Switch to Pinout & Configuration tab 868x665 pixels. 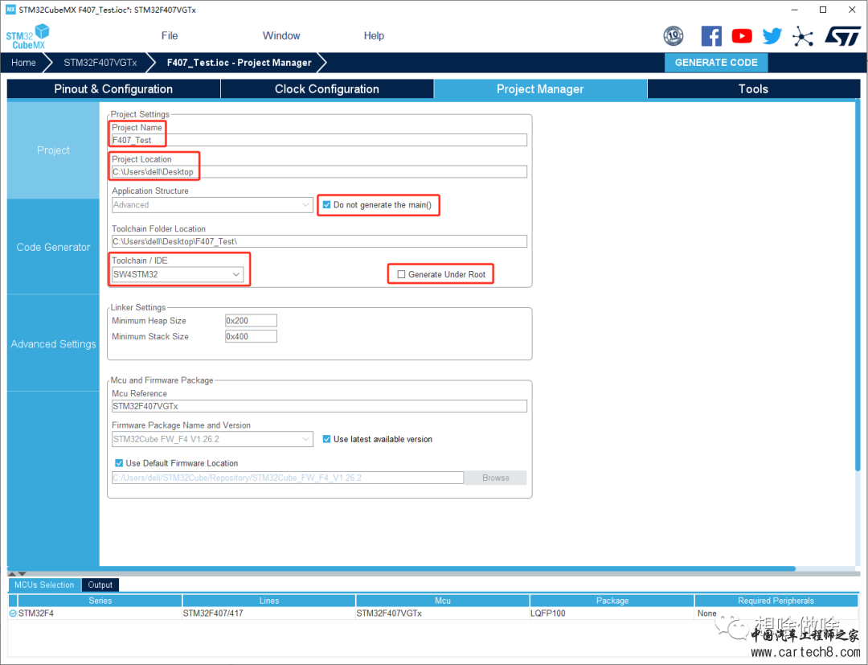(x=113, y=89)
